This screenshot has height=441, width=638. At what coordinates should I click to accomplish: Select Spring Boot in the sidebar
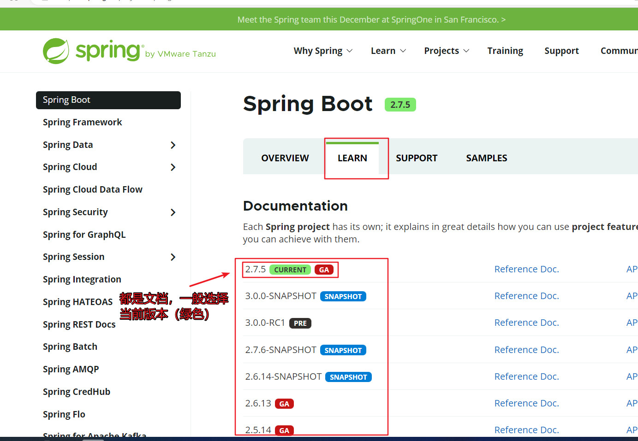coord(108,100)
